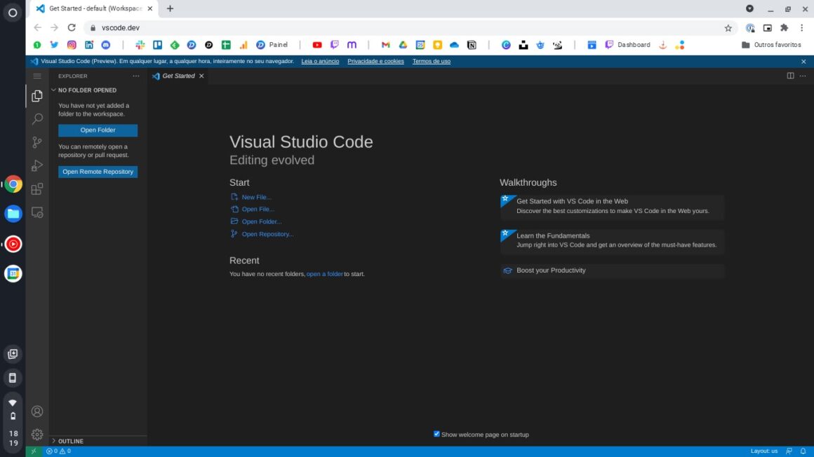This screenshot has height=457, width=814.
Task: Open the Search view icon
Action: (x=37, y=119)
